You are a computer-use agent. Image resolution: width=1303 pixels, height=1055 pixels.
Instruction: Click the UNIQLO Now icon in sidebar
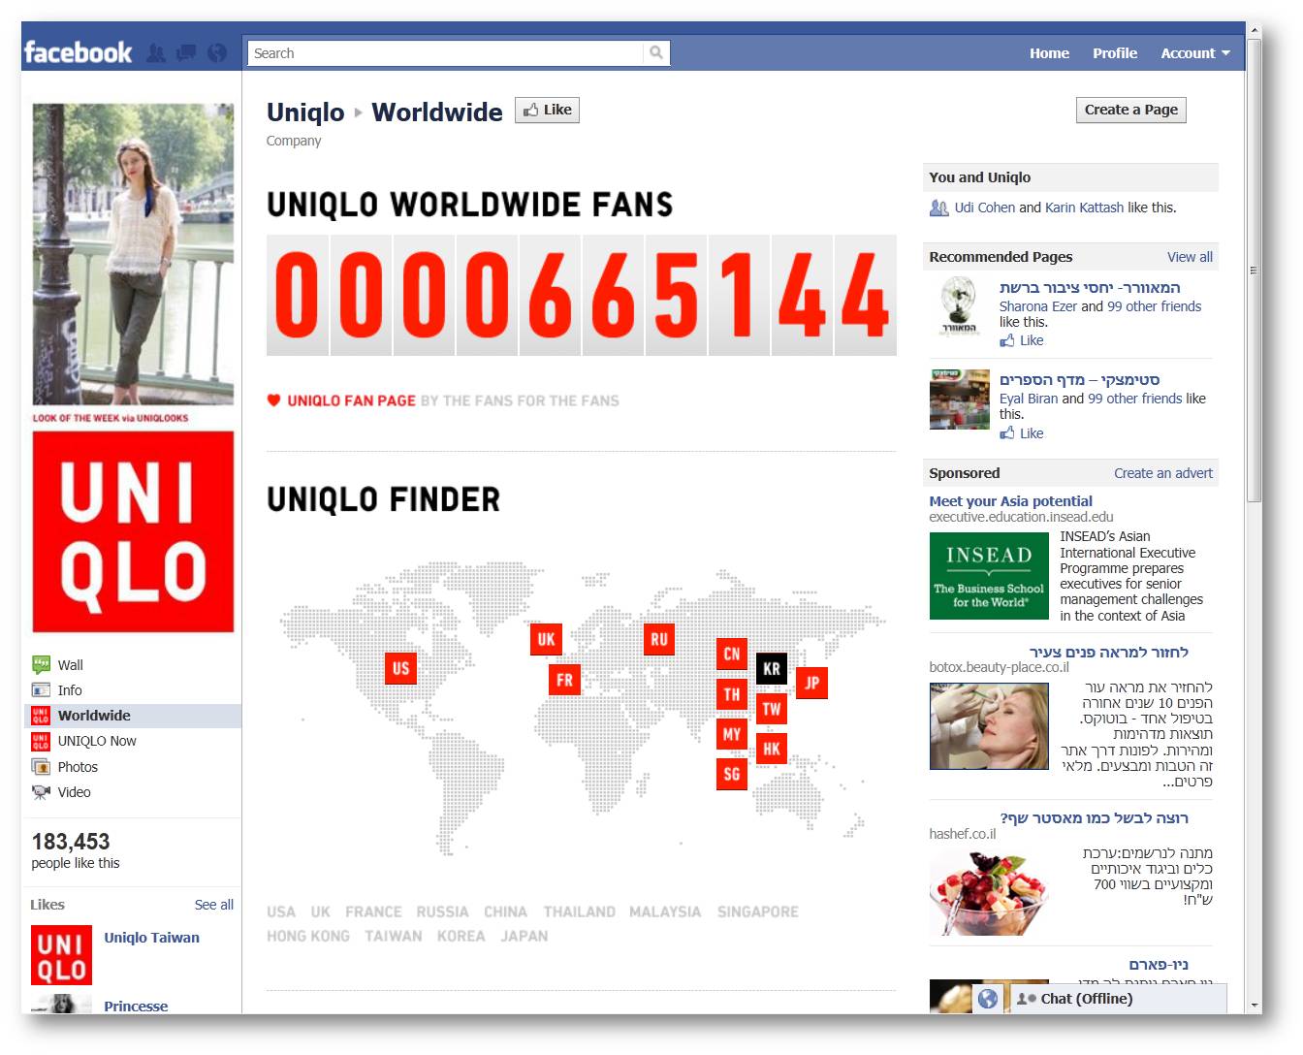[41, 741]
